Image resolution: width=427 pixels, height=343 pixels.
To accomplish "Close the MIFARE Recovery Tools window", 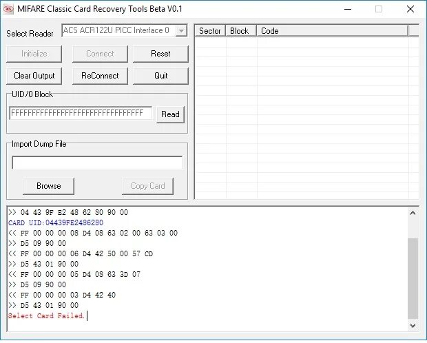I will pyautogui.click(x=410, y=9).
